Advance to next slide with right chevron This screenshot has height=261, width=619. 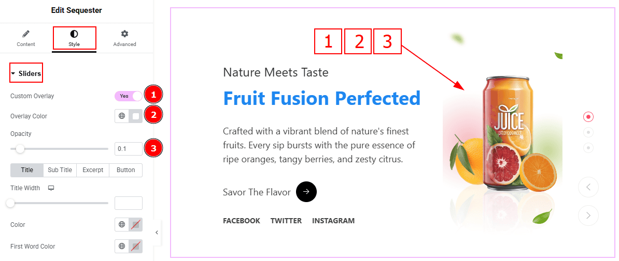click(x=588, y=216)
